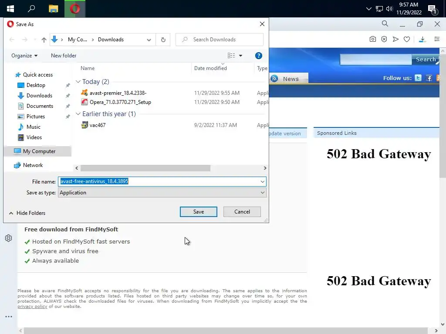Refresh the Downloads folder view
This screenshot has width=446, height=334.
(x=163, y=40)
